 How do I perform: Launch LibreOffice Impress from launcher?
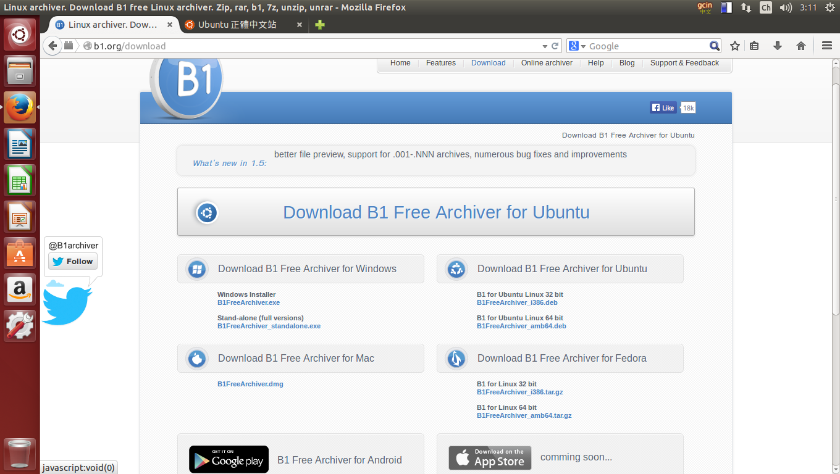coord(20,217)
